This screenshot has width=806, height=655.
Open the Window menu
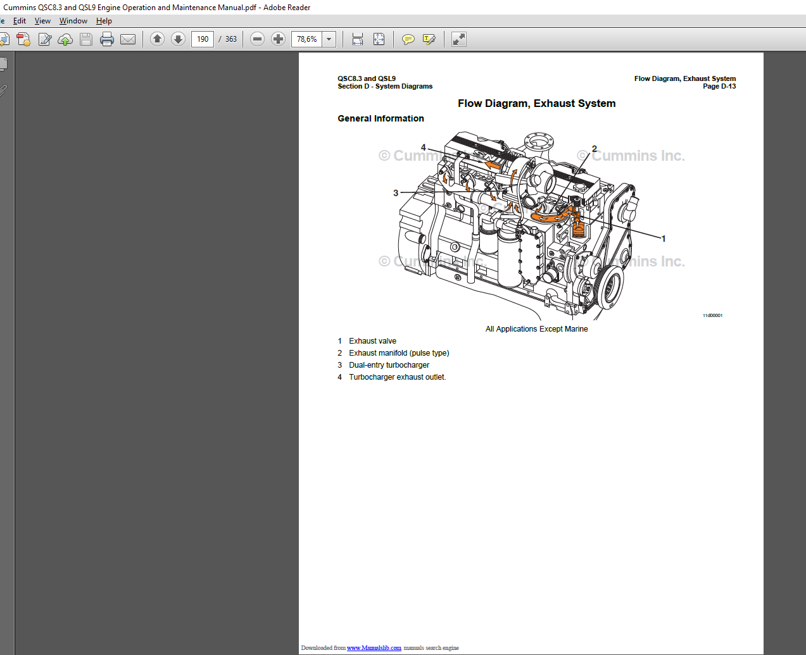coord(73,20)
